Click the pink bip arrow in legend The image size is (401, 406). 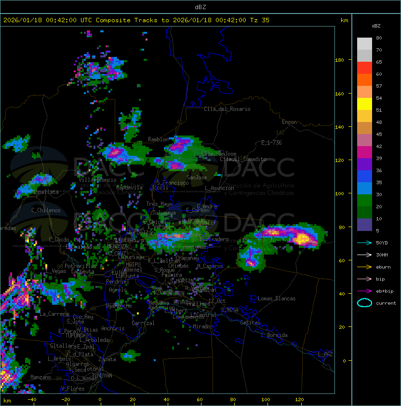pyautogui.click(x=364, y=279)
